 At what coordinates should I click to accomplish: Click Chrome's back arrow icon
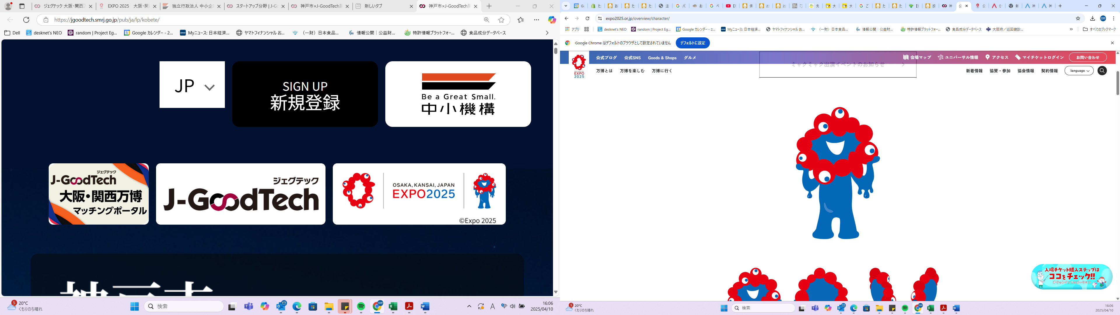click(566, 18)
